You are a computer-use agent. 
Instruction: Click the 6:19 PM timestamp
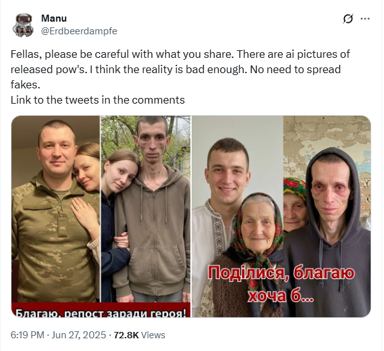[x=27, y=335]
